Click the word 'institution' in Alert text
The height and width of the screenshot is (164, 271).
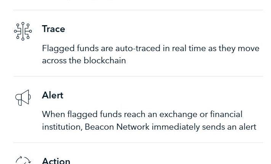click(60, 127)
